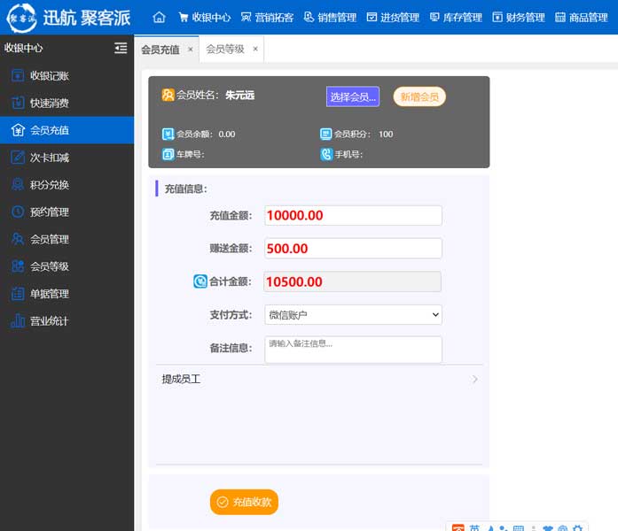Click the home icon in top navigation

[159, 18]
